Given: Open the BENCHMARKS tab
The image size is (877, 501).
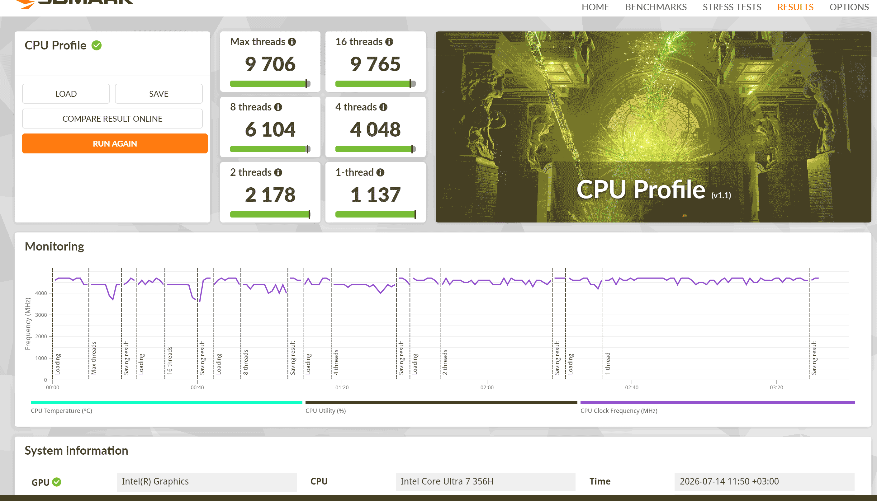Looking at the screenshot, I should pyautogui.click(x=656, y=7).
